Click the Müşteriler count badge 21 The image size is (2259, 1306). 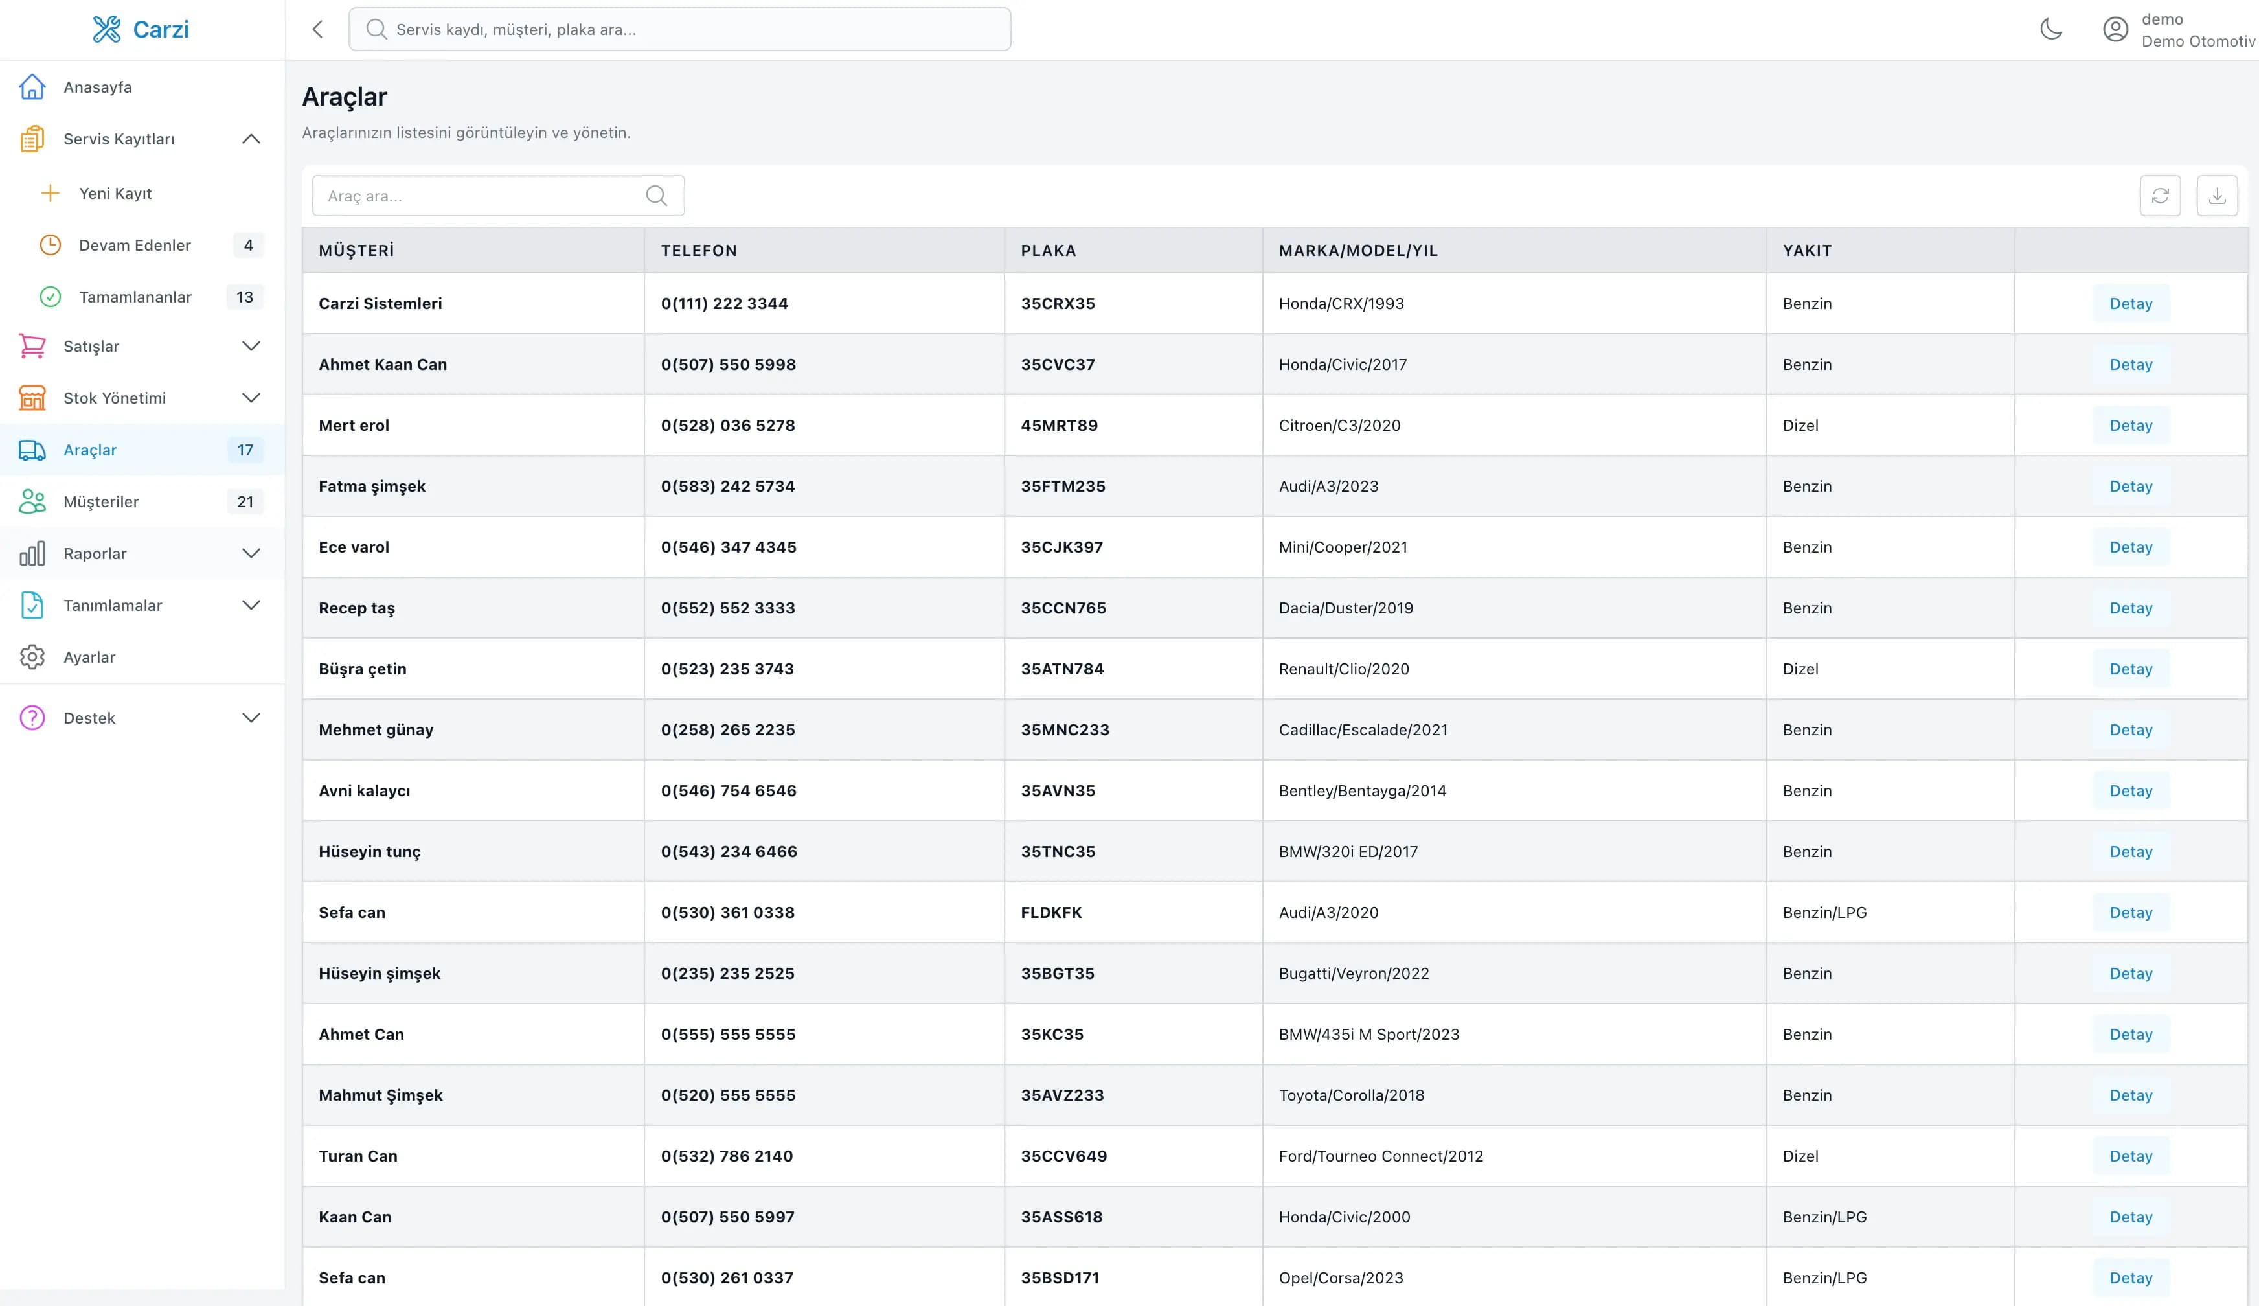click(245, 502)
